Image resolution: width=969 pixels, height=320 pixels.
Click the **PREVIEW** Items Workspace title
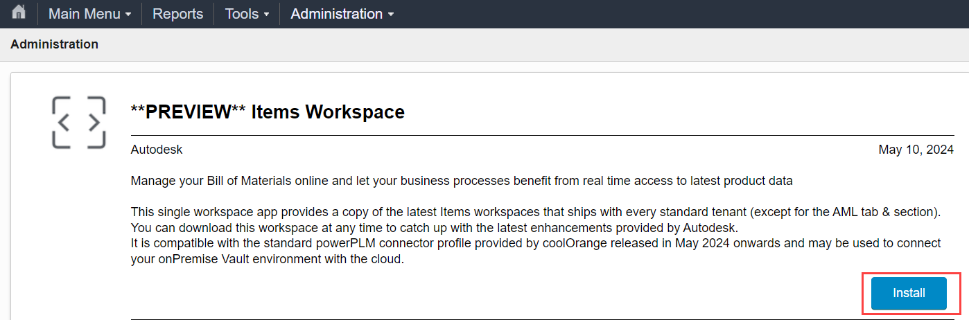268,112
